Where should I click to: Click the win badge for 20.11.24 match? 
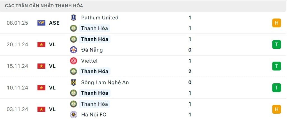[276, 45]
